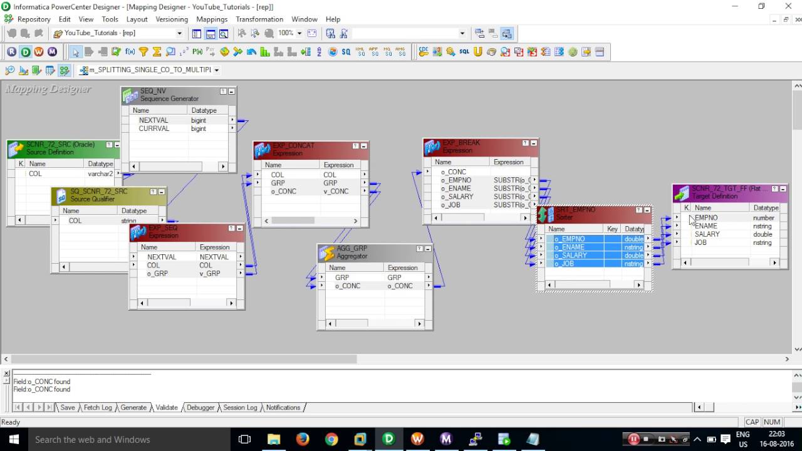Open the Mapplet Designer tool
Screen dimensions: 802x451
(x=50, y=70)
